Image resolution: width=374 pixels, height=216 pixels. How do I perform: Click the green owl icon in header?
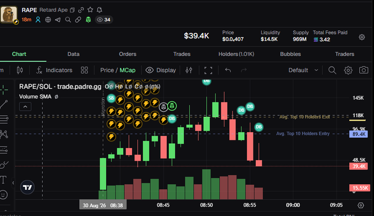coord(88,20)
